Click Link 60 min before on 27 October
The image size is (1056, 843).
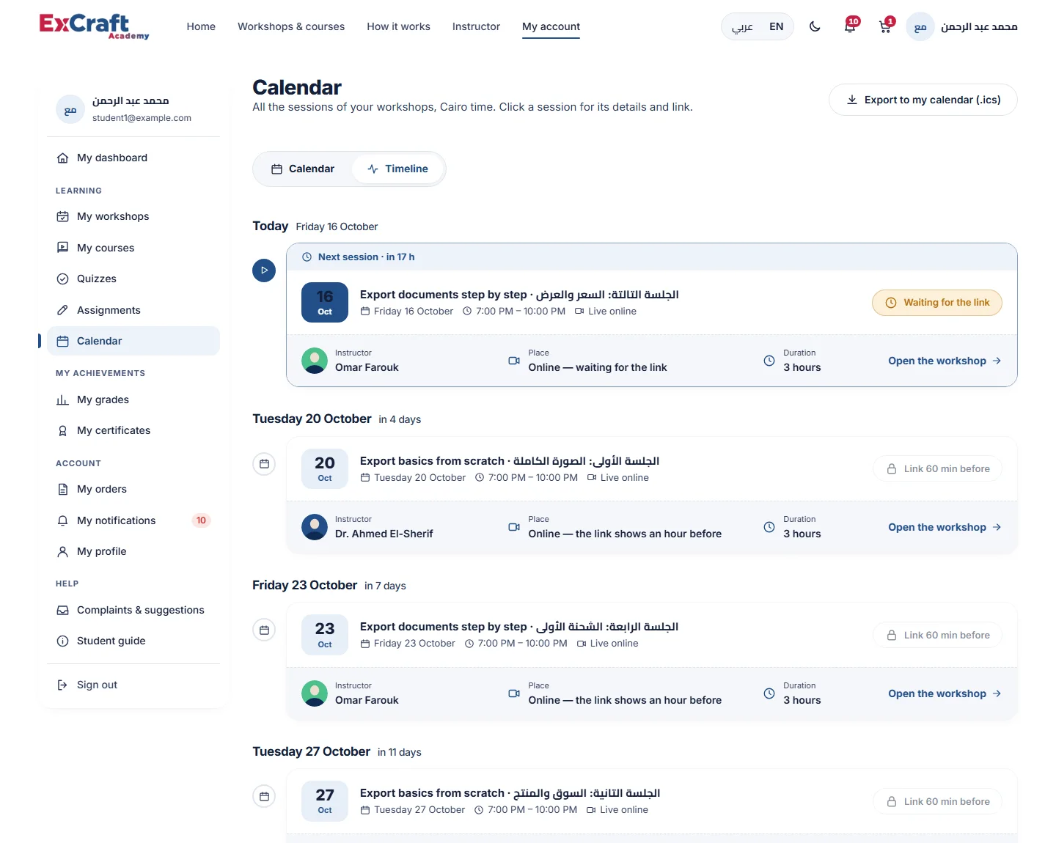938,802
